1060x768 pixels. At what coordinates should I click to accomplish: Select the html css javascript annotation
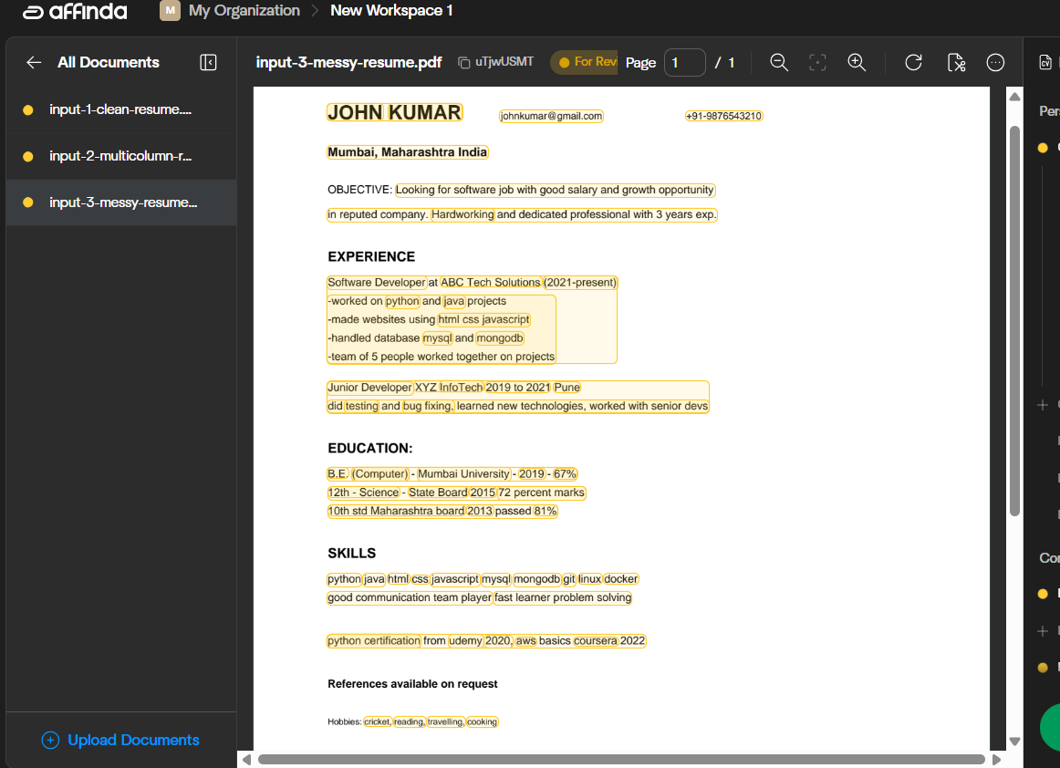pos(484,319)
